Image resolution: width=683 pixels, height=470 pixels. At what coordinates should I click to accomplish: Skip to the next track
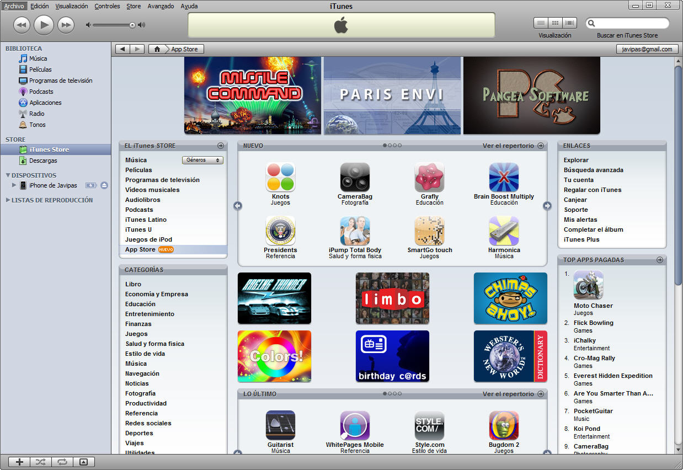pos(66,24)
